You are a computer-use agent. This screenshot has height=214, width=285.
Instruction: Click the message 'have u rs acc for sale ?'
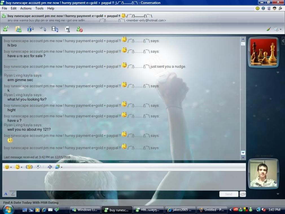pos(26,56)
